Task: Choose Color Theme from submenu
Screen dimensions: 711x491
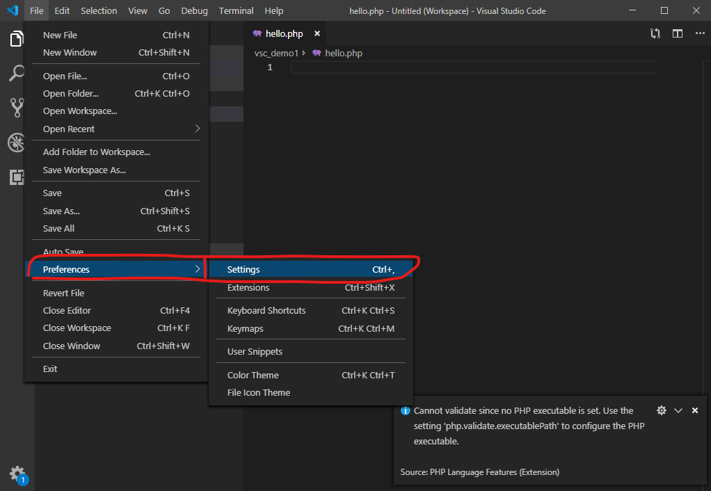Action: pyautogui.click(x=310, y=375)
